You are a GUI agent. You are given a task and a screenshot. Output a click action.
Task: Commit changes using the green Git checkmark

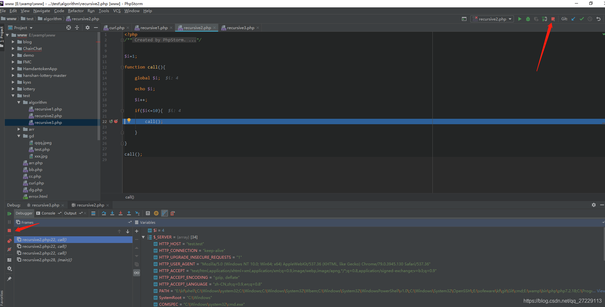(x=582, y=19)
